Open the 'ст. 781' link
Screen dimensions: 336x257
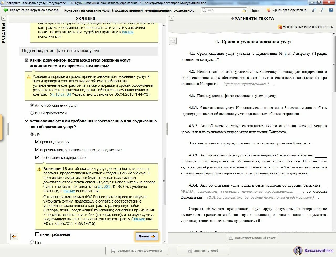click(104, 187)
